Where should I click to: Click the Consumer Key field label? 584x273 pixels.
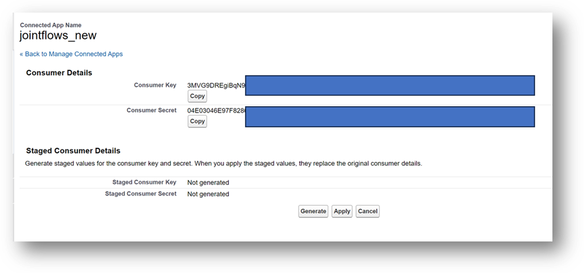[x=155, y=85]
